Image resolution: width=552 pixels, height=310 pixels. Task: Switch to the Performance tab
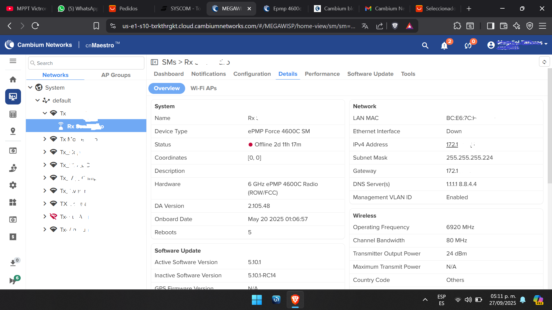pos(322,74)
